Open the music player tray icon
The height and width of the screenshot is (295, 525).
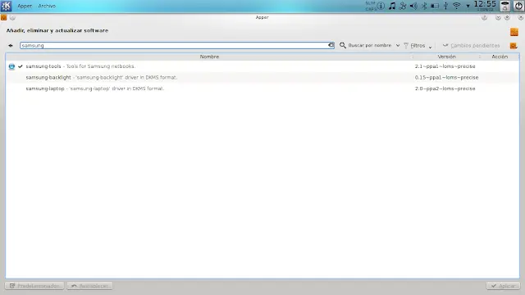pos(392,6)
